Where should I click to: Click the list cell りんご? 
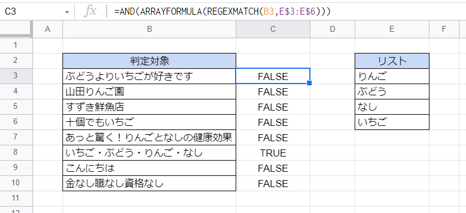[392, 76]
